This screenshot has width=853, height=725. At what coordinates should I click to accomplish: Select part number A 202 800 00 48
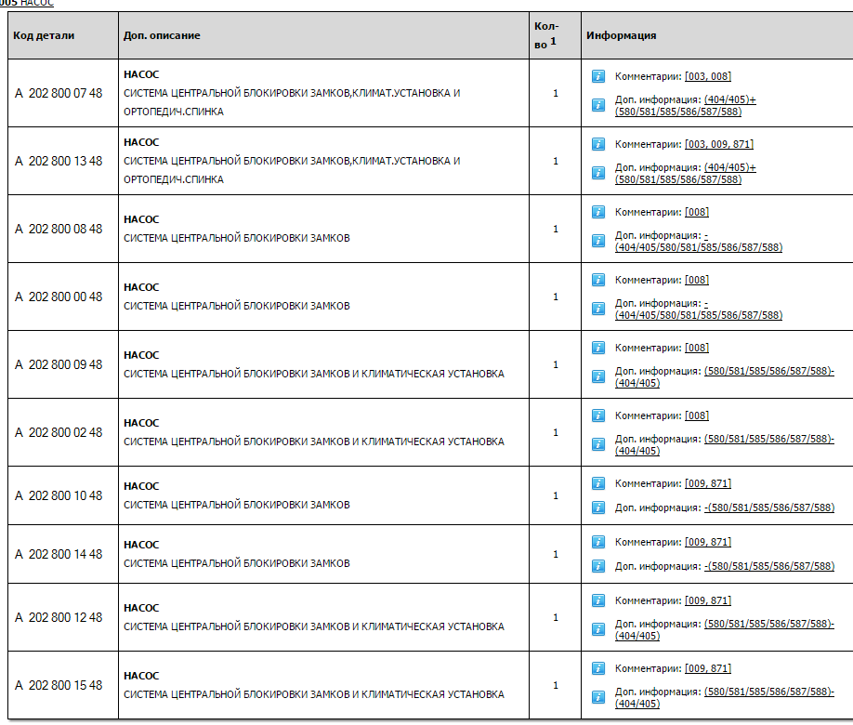tap(59, 297)
